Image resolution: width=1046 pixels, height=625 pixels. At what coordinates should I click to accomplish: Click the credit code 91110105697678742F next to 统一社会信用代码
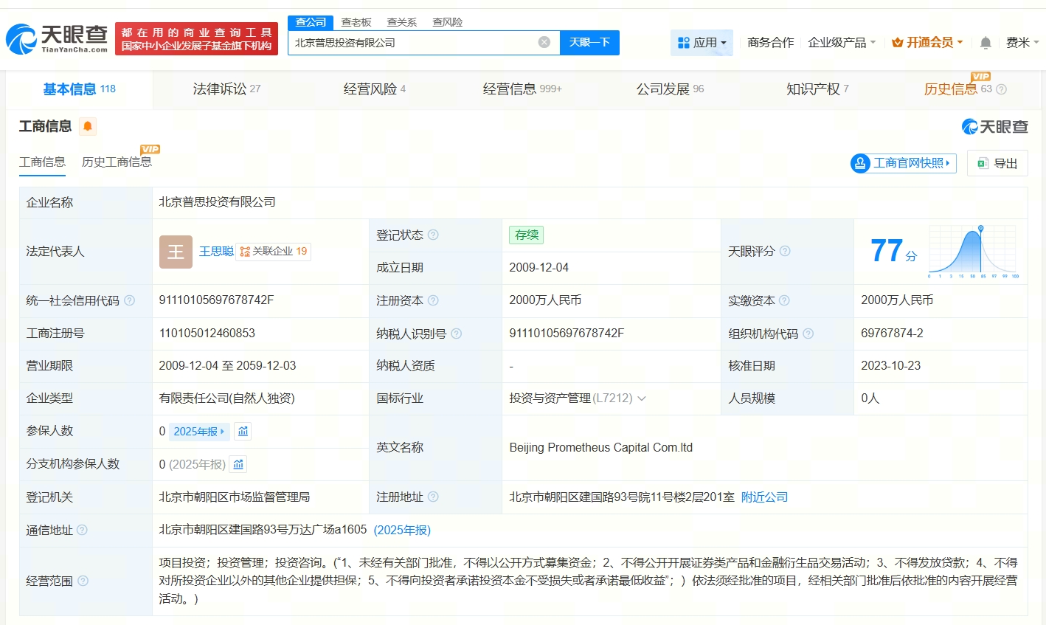216,300
